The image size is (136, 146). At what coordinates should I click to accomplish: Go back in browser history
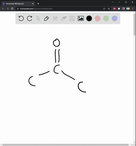(3, 9)
